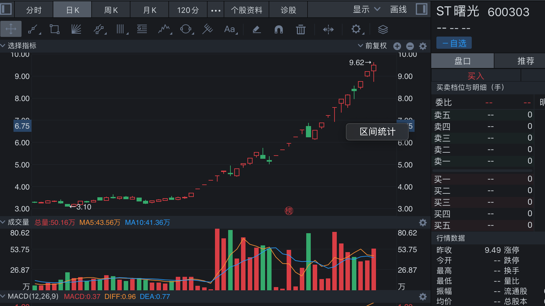Viewport: 545px width, 306px height.
Task: Switch to the 周K weekly chart tab
Action: click(111, 10)
